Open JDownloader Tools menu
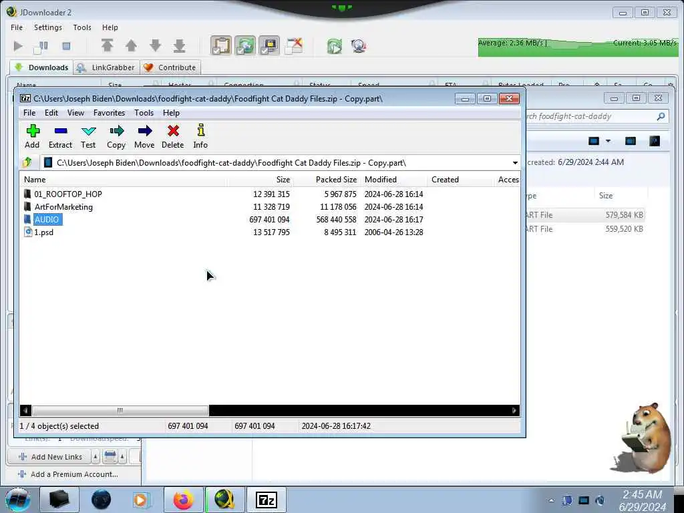Image resolution: width=684 pixels, height=513 pixels. (x=82, y=27)
